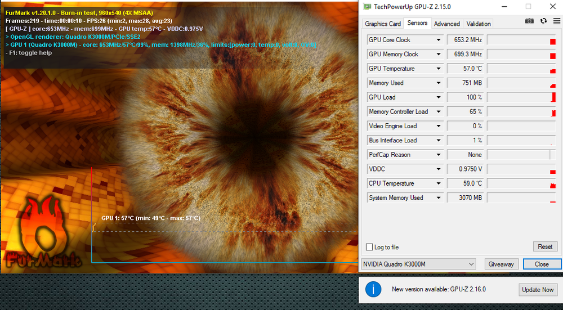Switch to the Graphics Card tab

[x=383, y=24]
